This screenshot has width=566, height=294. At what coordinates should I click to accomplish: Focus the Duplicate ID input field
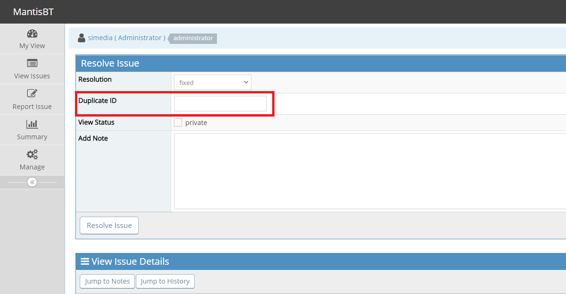[220, 103]
